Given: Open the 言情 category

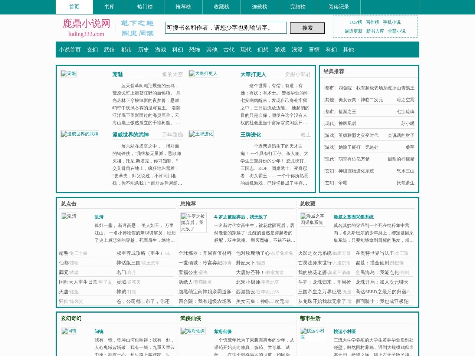Looking at the screenshot, I should click(314, 50).
